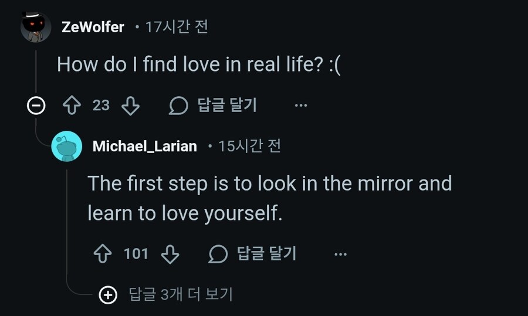The height and width of the screenshot is (316, 528).
Task: Click the "learn to love yourself" reply text
Action: (x=185, y=213)
